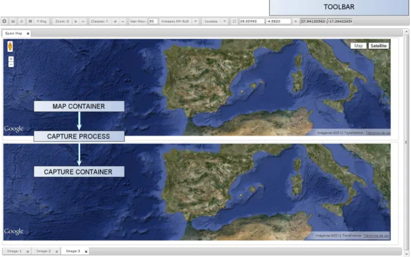Zoom out with the map's minus control
Screen dimensions: 411x257
pos(11,64)
